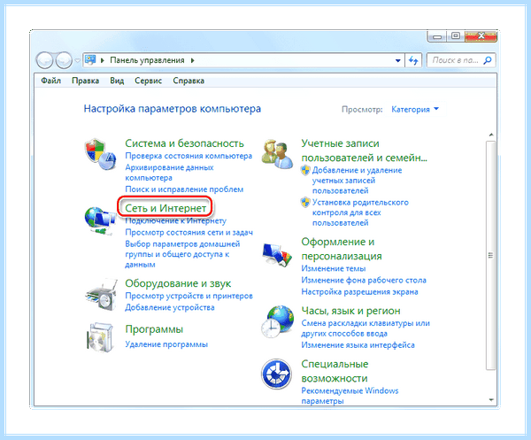Click Выбор параметров домашней группы link
This screenshot has height=440, width=531.
click(x=182, y=254)
